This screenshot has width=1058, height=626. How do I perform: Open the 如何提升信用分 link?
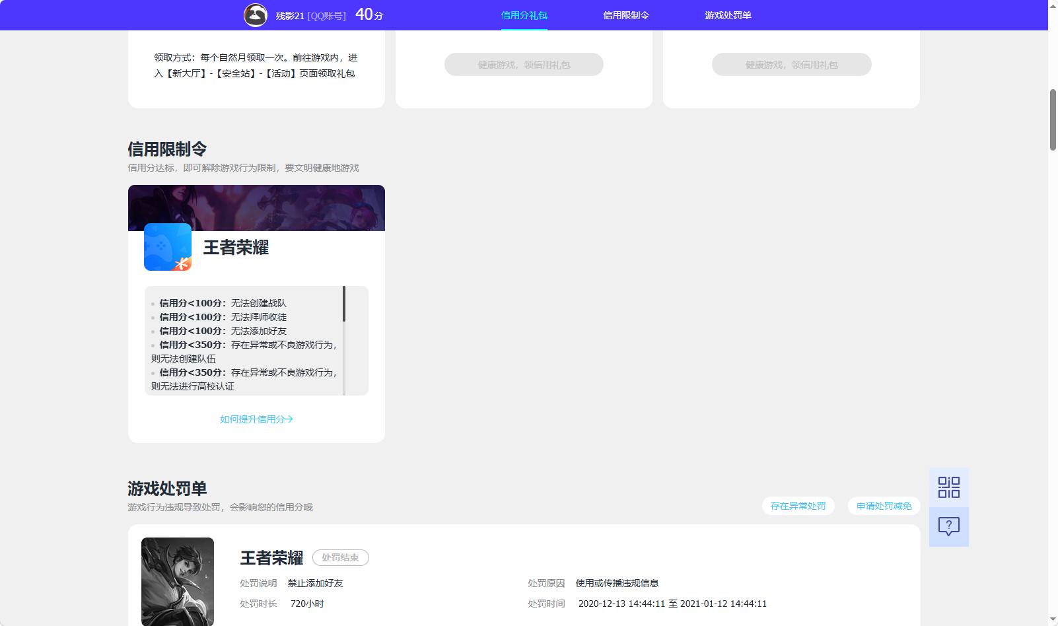coord(256,419)
